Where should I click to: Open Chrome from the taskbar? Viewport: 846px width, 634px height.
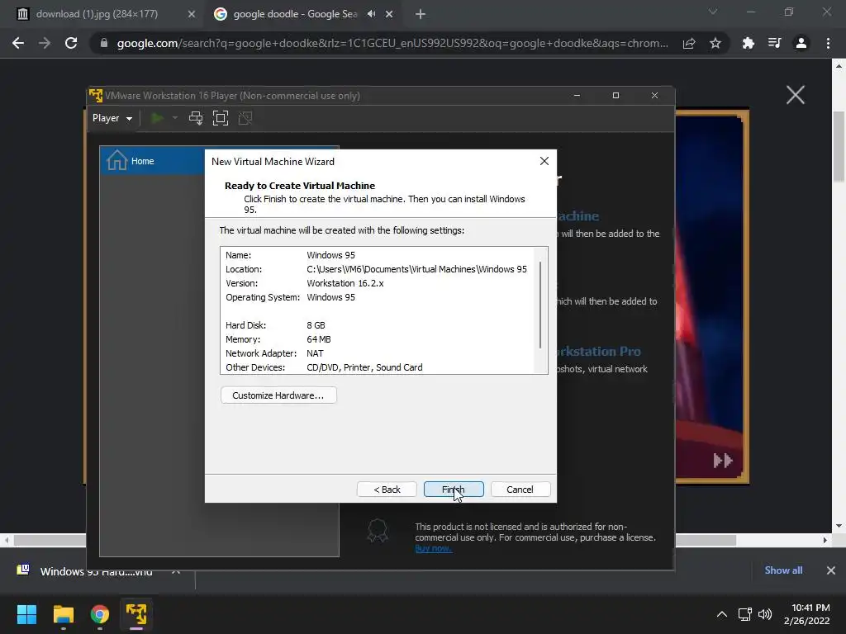pos(100,614)
